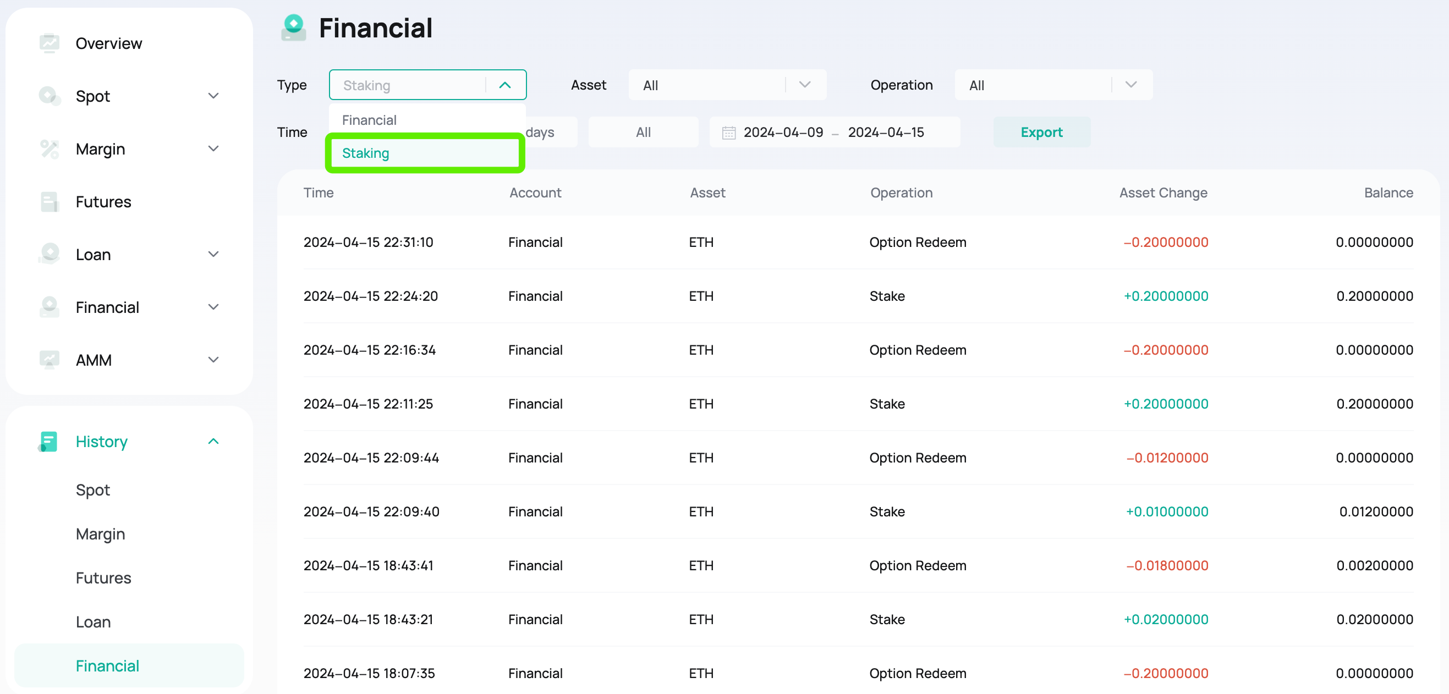Click the timestamp 2024-04-15 18:07:35
The width and height of the screenshot is (1449, 694).
pos(369,673)
